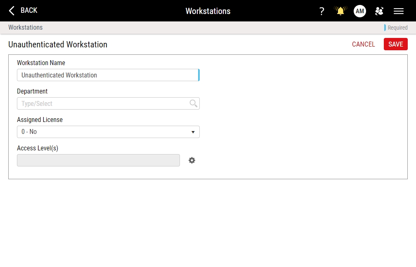Click the Workstation Name label
This screenshot has height=267, width=416.
click(x=41, y=63)
